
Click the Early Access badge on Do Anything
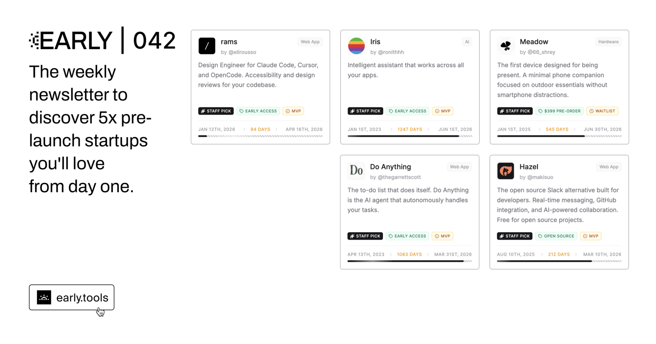tap(407, 236)
